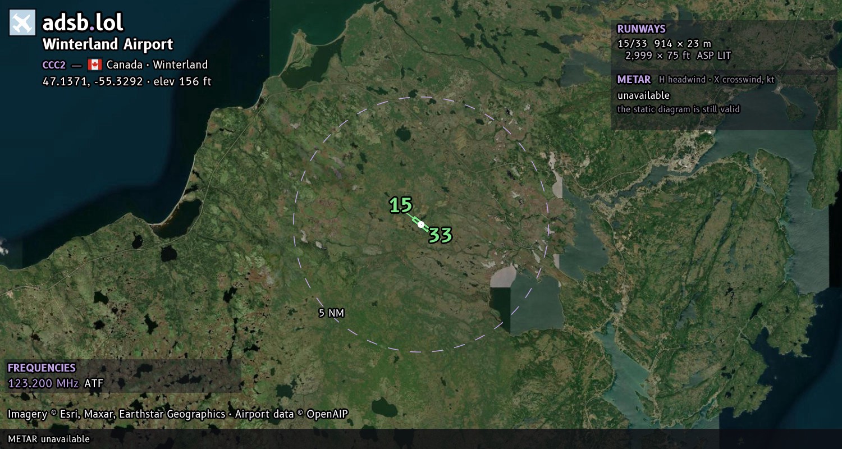Viewport: 842px width, 449px height.
Task: Click the "2,999 × 75 ft ASP LIT" line
Action: (x=678, y=56)
